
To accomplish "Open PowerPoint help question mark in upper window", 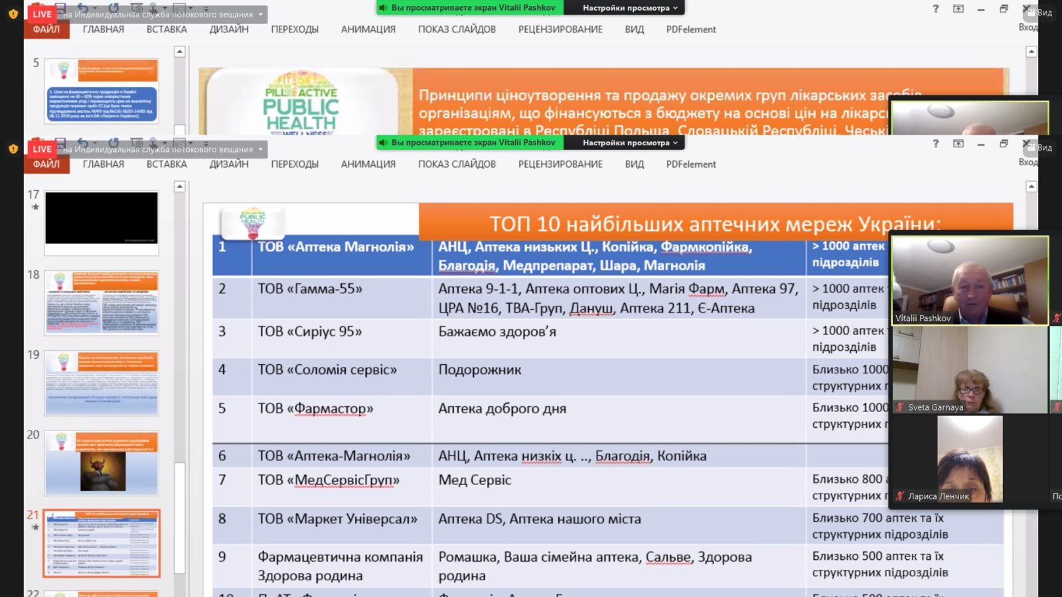I will (936, 9).
